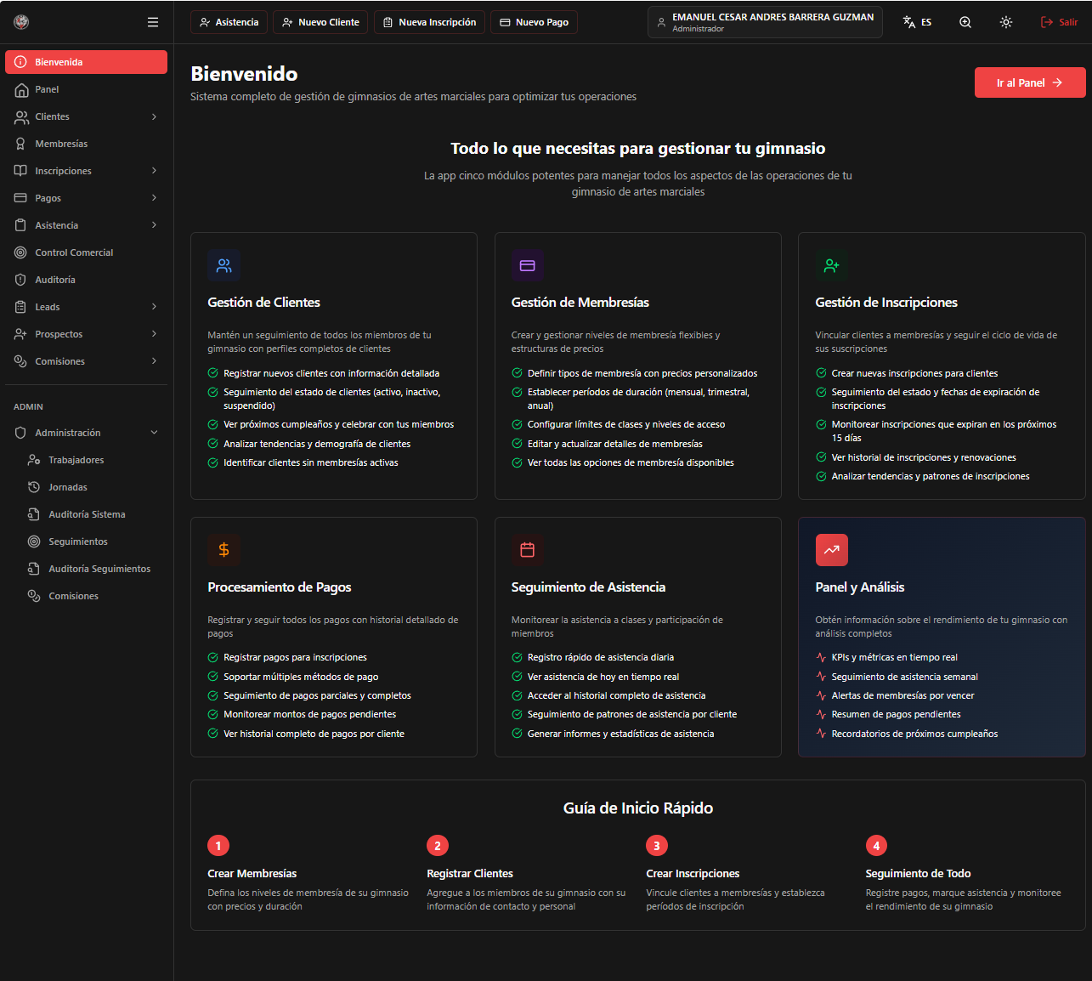1092x981 pixels.
Task: Click the Gestión de Clientes card icon
Action: pyautogui.click(x=223, y=266)
